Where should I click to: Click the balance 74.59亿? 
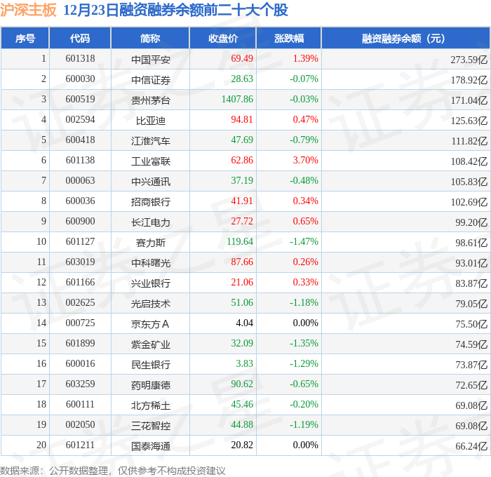pos(471,344)
